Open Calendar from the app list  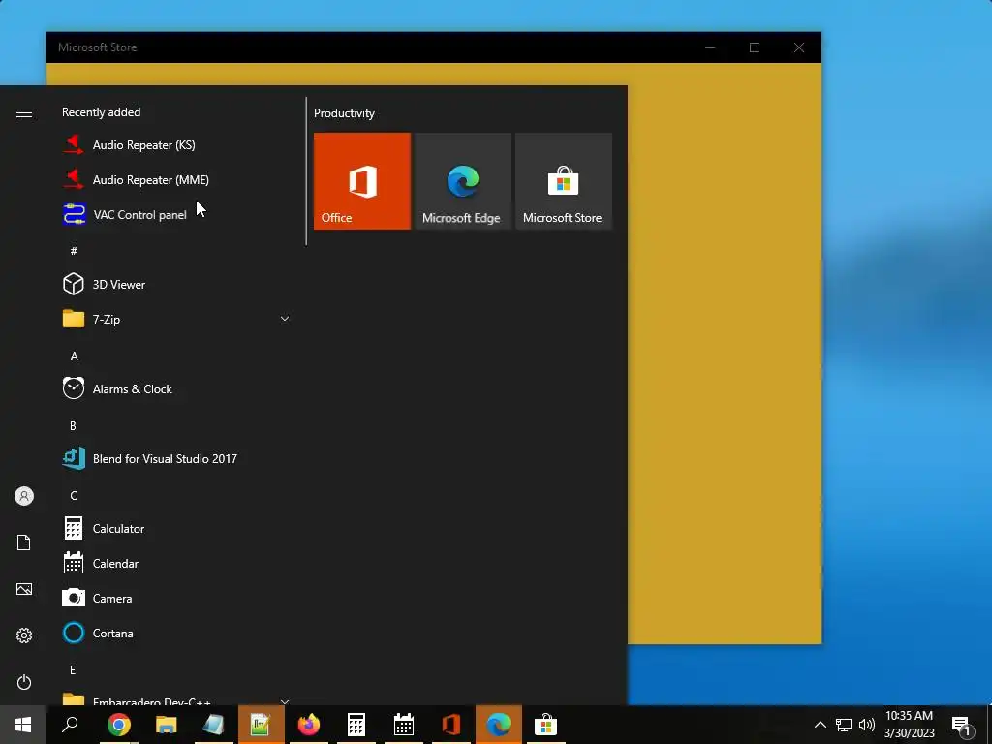coord(176,563)
